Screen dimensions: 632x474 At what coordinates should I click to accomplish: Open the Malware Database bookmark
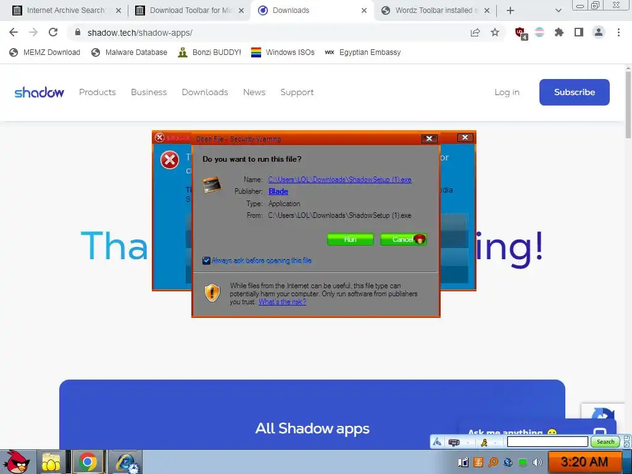click(x=130, y=52)
